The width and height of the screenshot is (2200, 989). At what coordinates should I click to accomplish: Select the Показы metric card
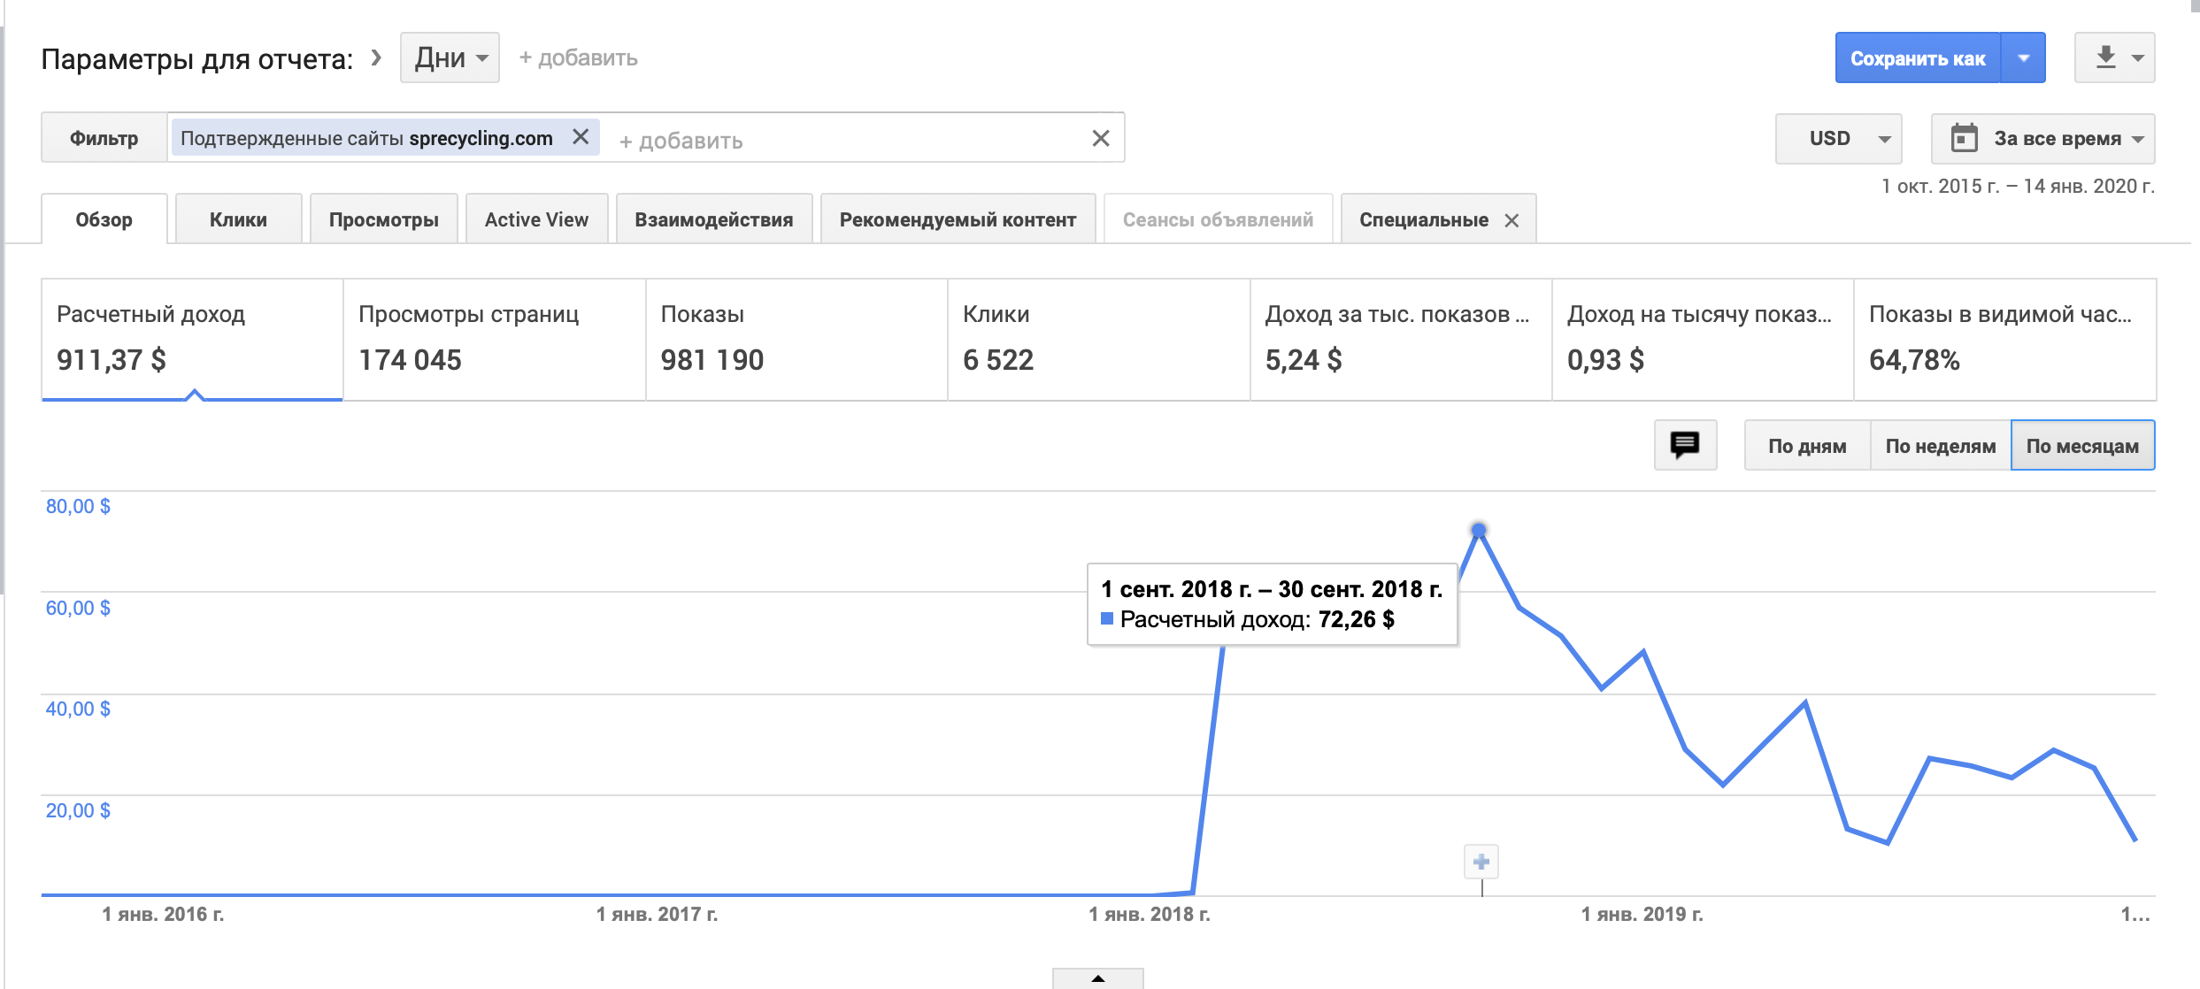(796, 340)
